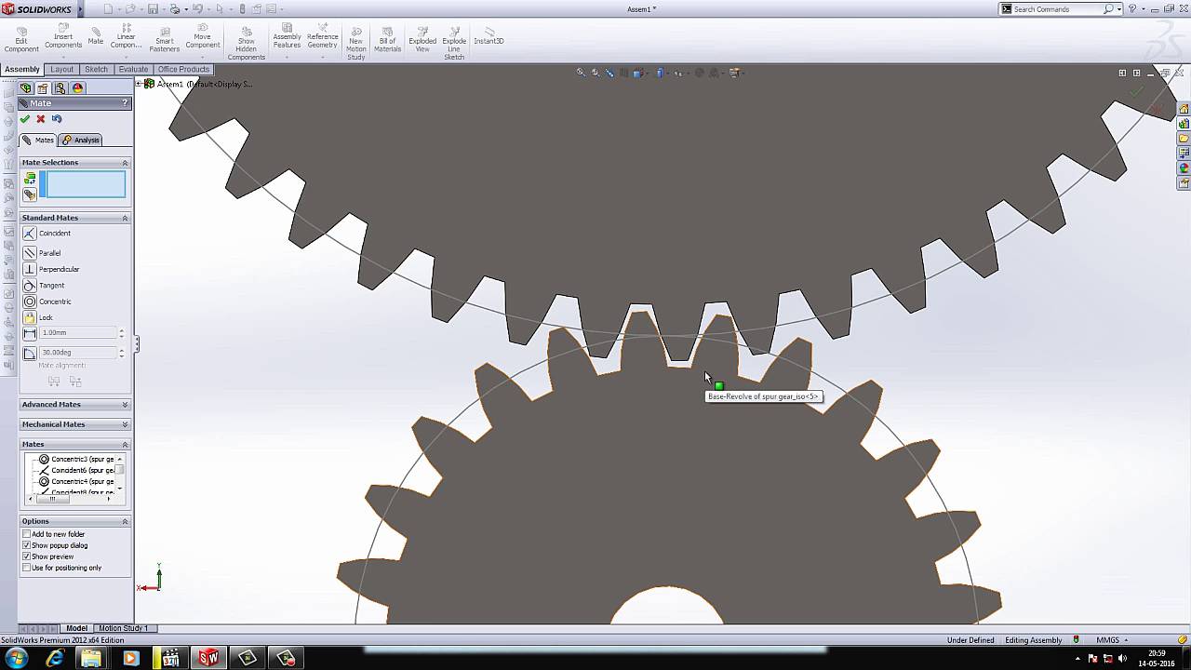
Task: Show Hidden Components in the assembly
Action: [x=246, y=41]
